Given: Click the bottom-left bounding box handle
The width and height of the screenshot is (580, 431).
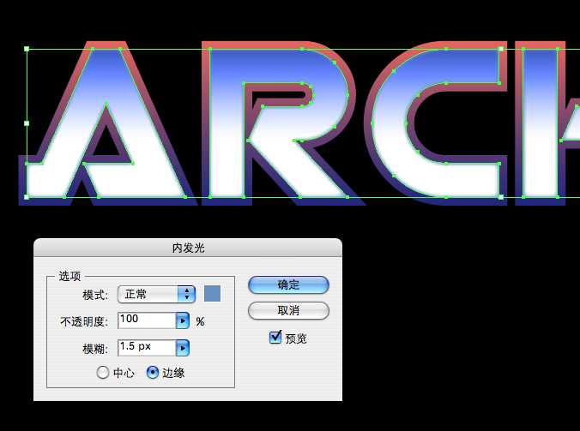Looking at the screenshot, I should pyautogui.click(x=27, y=196).
